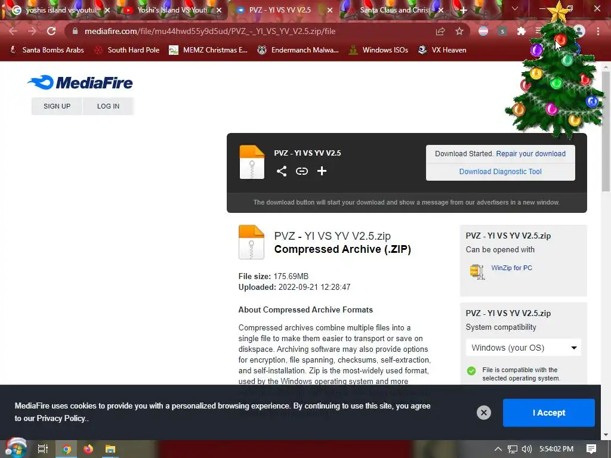Open the Extensions puzzle piece icon
Image resolution: width=611 pixels, height=458 pixels.
521,31
